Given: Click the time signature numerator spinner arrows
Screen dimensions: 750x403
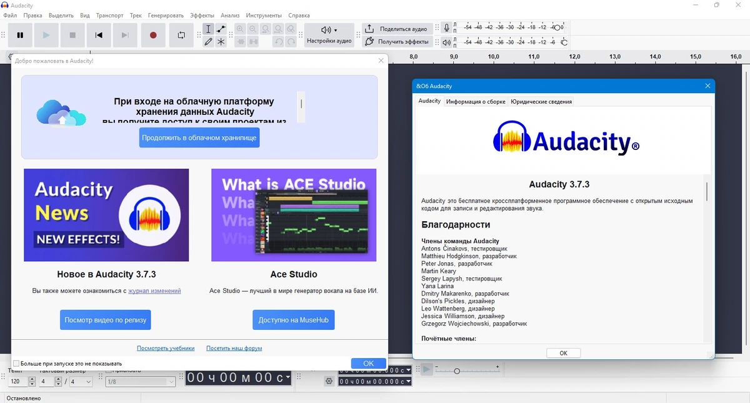Looking at the screenshot, I should tap(58, 382).
